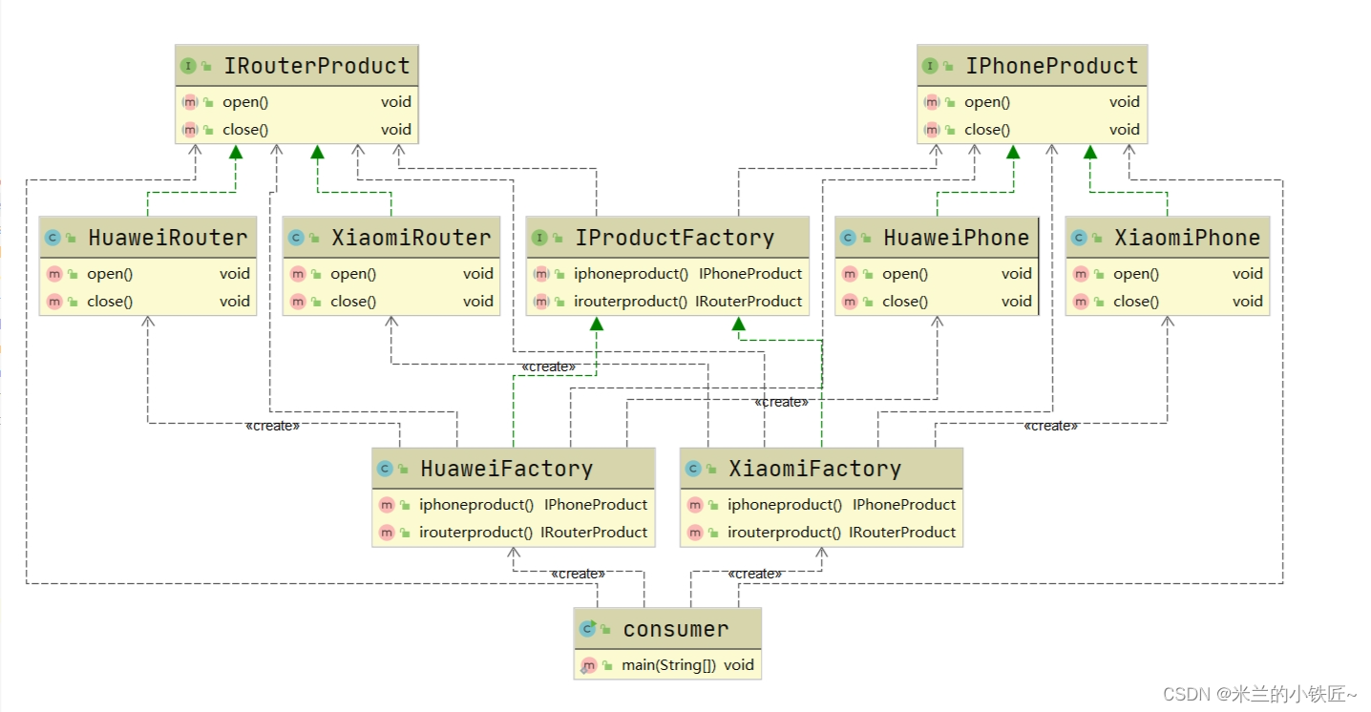Click the consumer runnable class icon
This screenshot has height=712, width=1371.
pyautogui.click(x=588, y=629)
